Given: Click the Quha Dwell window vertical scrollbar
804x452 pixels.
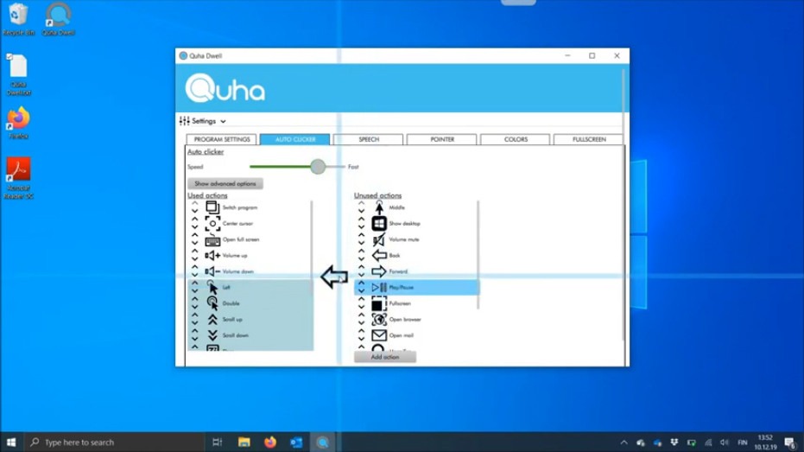Looking at the screenshot, I should 624,205.
